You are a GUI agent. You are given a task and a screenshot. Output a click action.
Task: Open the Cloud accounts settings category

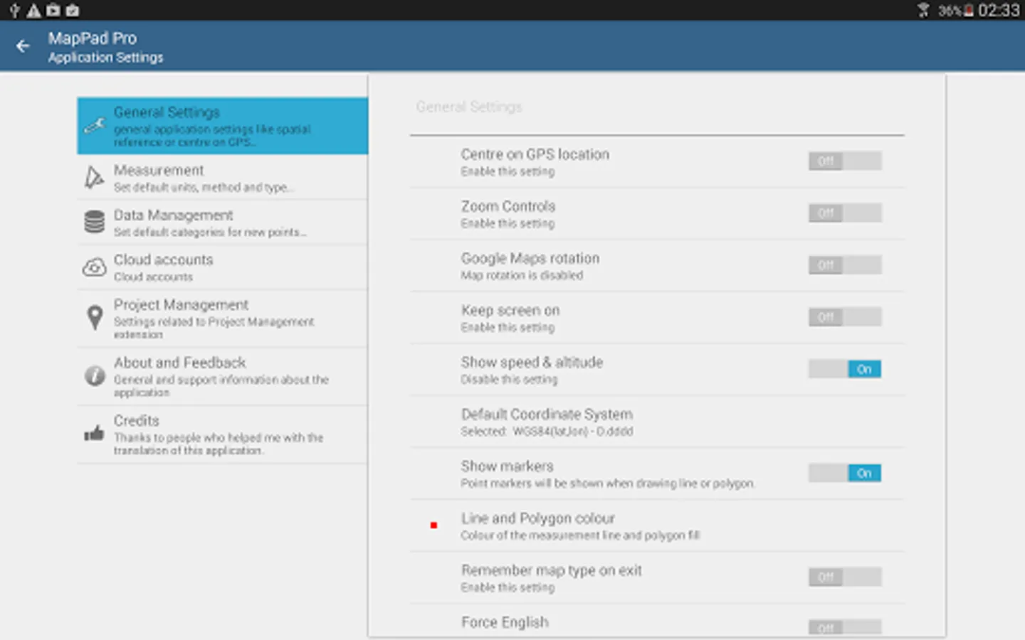click(223, 267)
